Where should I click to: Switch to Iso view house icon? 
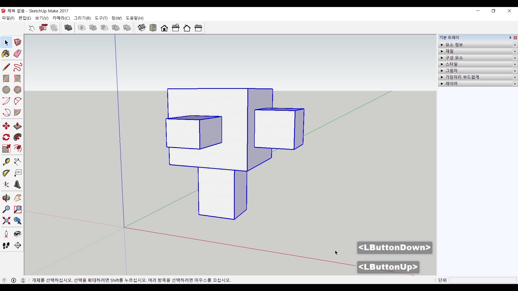[x=142, y=28]
